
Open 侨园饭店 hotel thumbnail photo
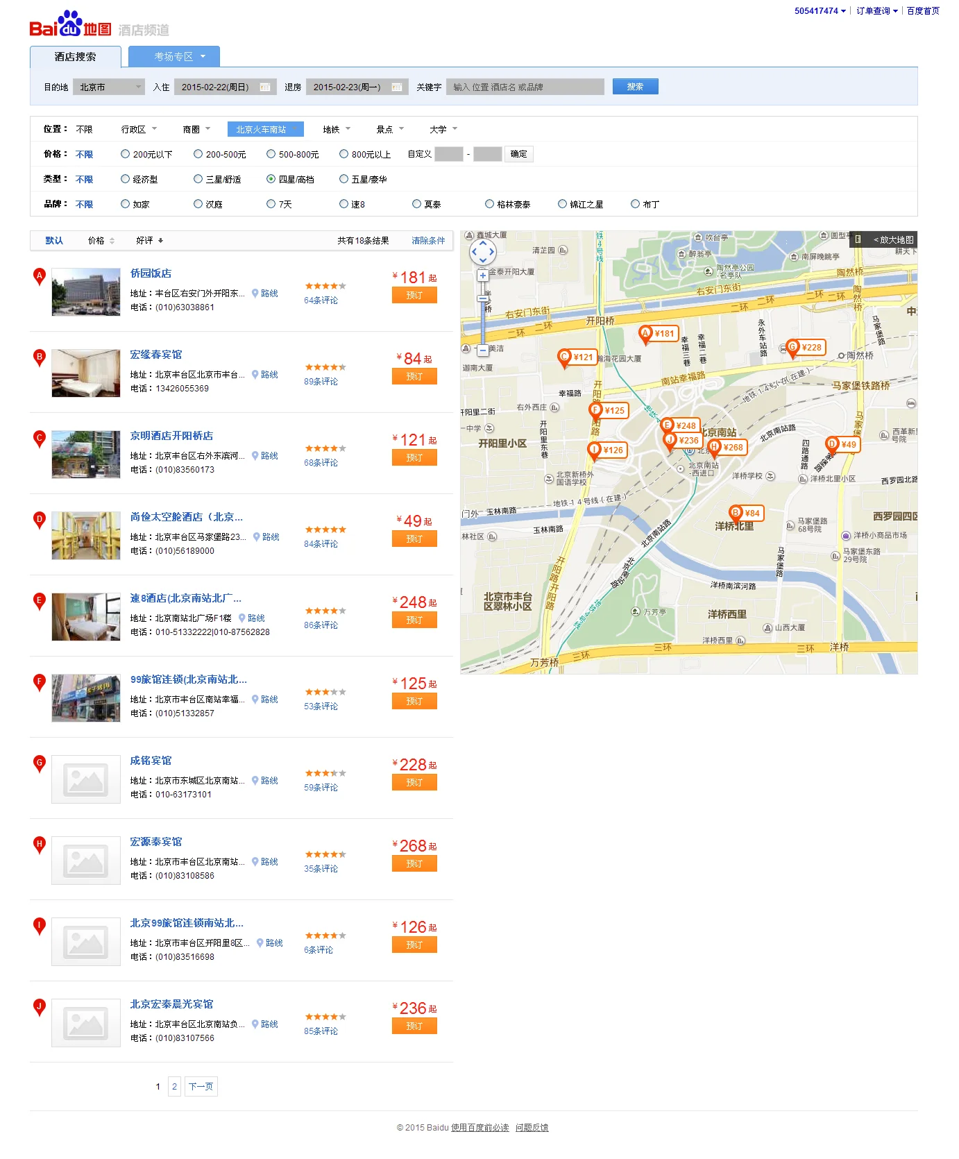click(x=86, y=292)
